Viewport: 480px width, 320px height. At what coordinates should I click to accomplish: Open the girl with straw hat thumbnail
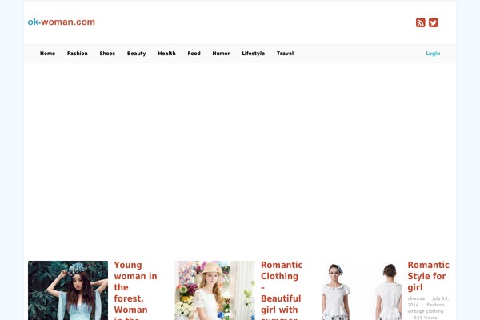214,290
